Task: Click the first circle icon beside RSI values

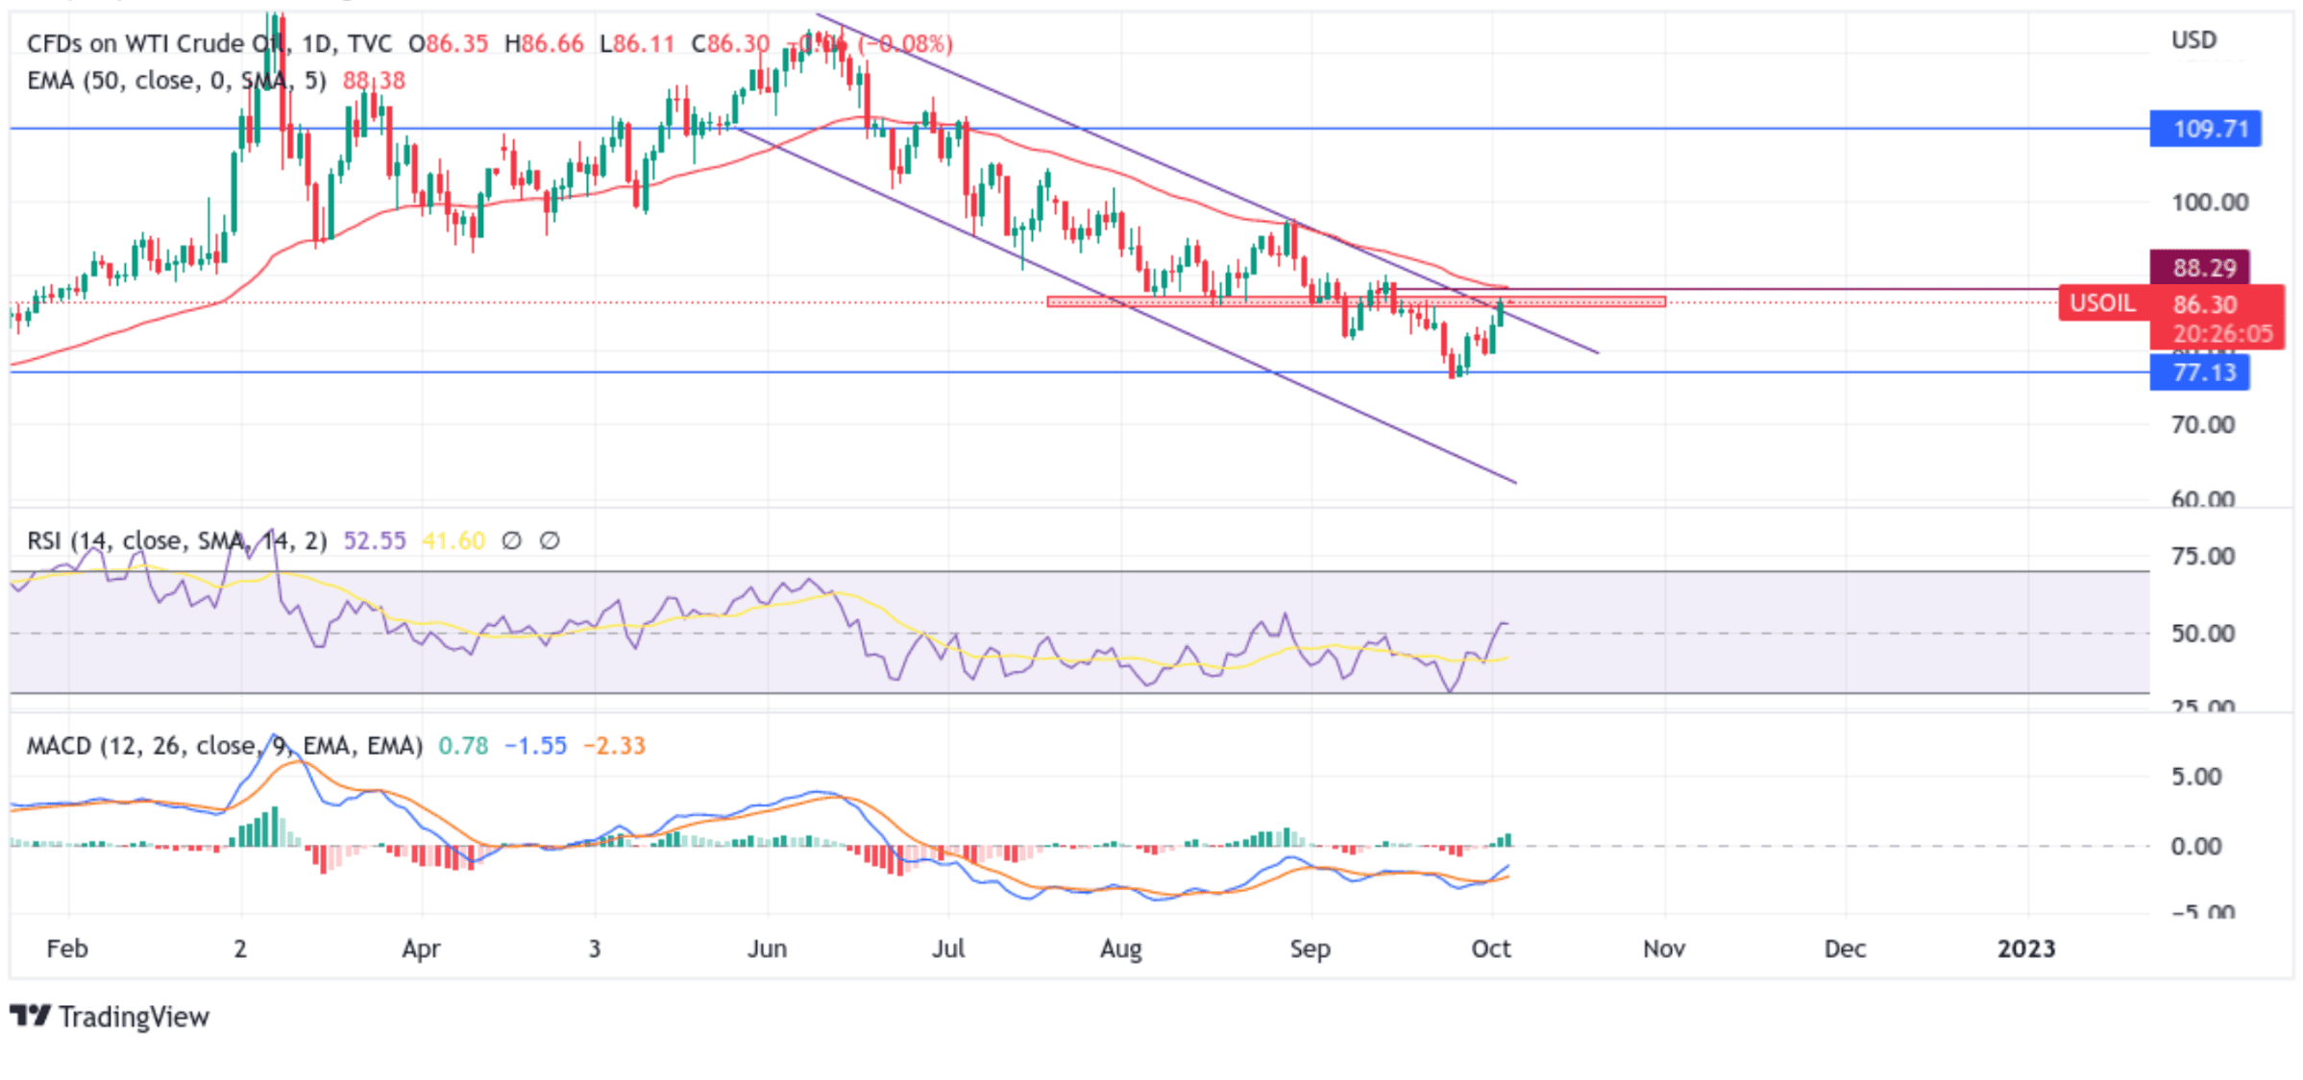Action: point(512,540)
